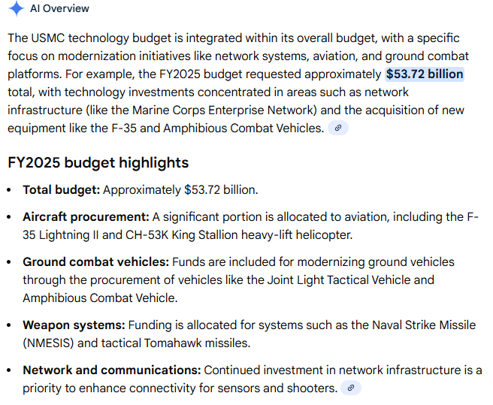Click the AI Overview label text

click(60, 9)
